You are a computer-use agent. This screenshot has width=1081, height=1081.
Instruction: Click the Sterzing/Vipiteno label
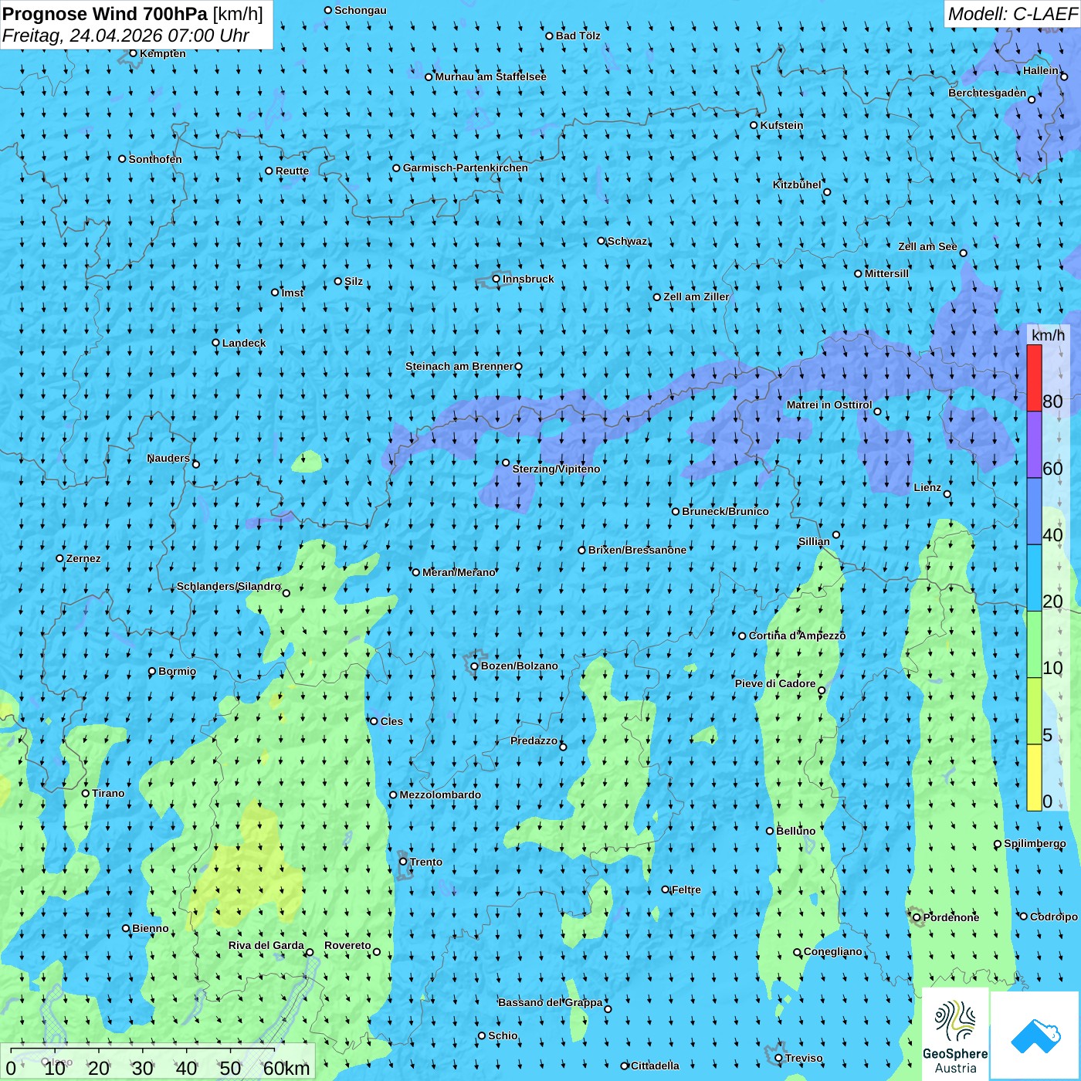tap(556, 469)
